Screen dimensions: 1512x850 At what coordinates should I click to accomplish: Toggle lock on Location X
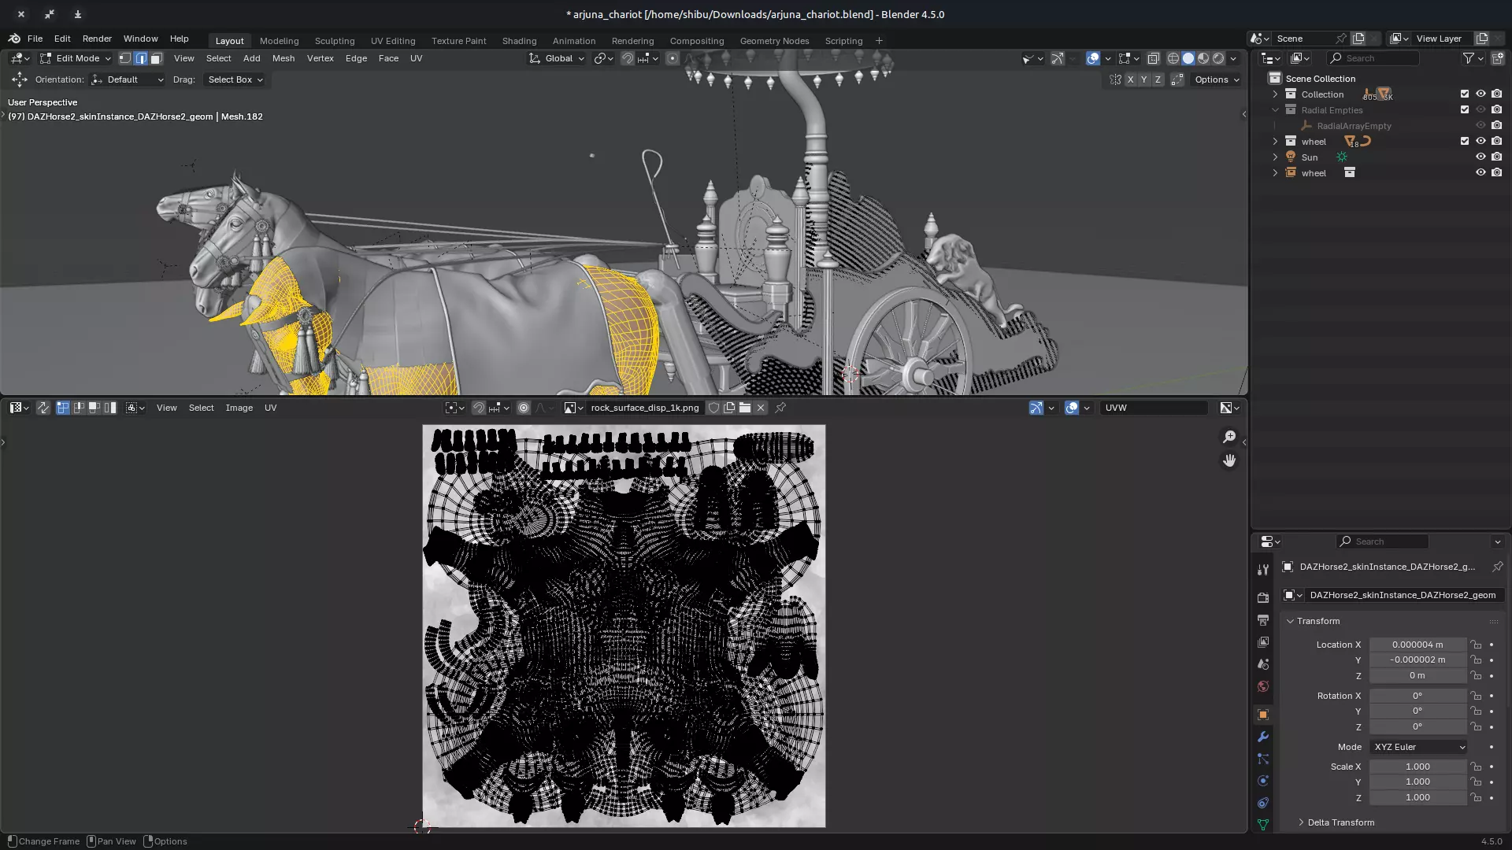click(x=1476, y=645)
